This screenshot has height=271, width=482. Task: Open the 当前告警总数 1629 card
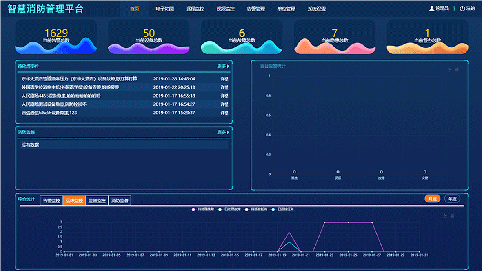(x=56, y=37)
